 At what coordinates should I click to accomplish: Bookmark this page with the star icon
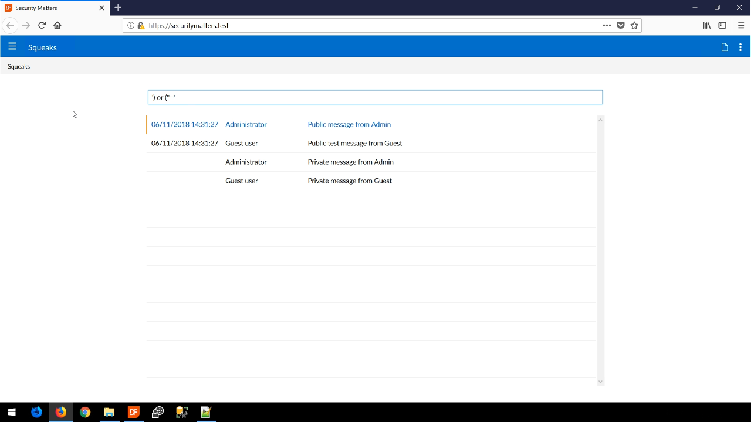[x=634, y=25]
